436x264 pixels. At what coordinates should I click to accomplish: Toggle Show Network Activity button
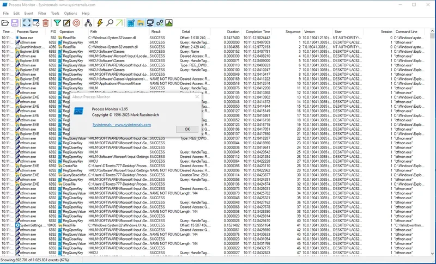coord(150,23)
